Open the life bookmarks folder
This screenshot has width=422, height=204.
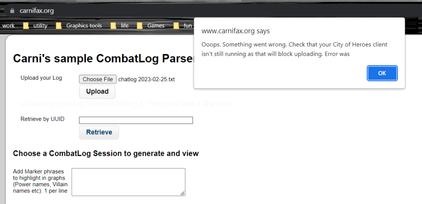tap(120, 26)
